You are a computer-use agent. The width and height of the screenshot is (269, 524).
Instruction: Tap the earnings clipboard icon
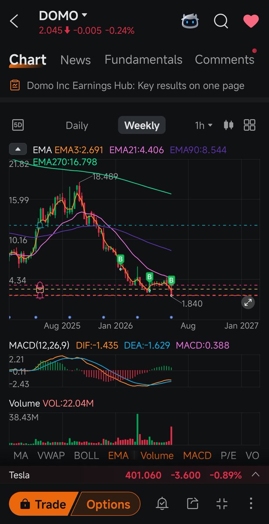click(x=15, y=85)
